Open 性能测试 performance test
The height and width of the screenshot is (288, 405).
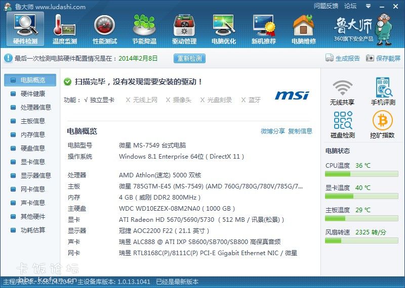[x=105, y=29]
